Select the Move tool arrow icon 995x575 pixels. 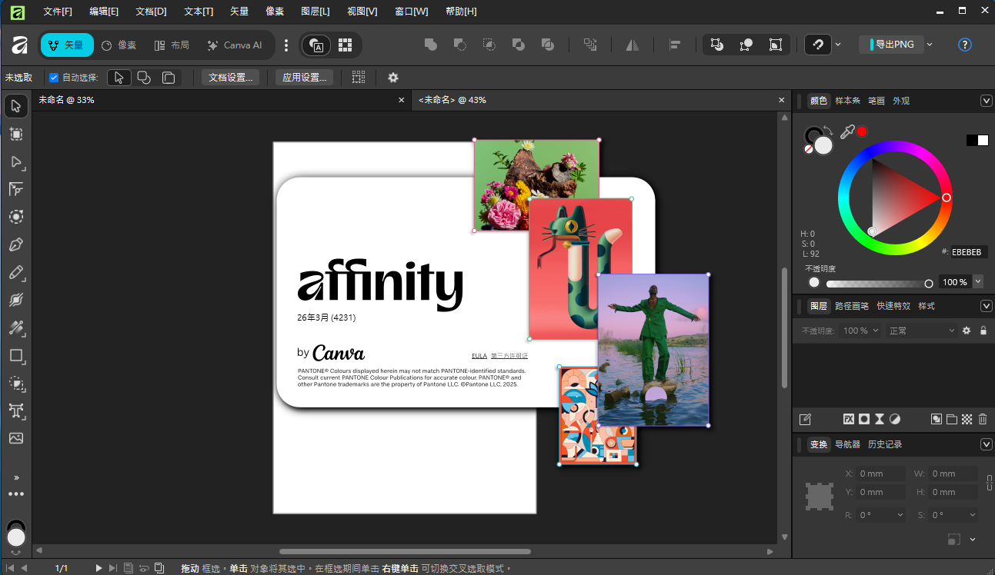[x=16, y=106]
